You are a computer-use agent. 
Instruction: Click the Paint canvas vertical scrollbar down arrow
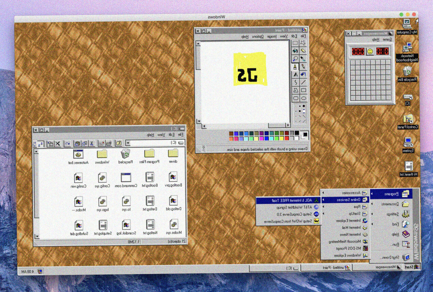pyautogui.click(x=198, y=121)
